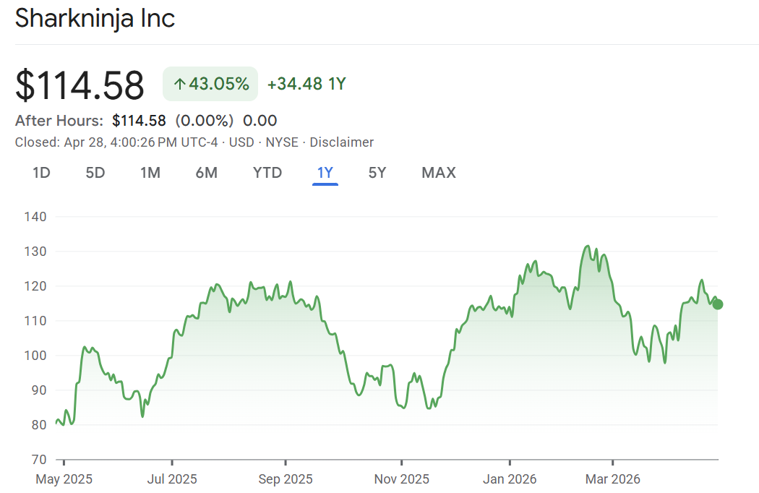Screen dimensions: 759x493
Task: Click the Sharkninja Inc title
Action: [x=95, y=18]
